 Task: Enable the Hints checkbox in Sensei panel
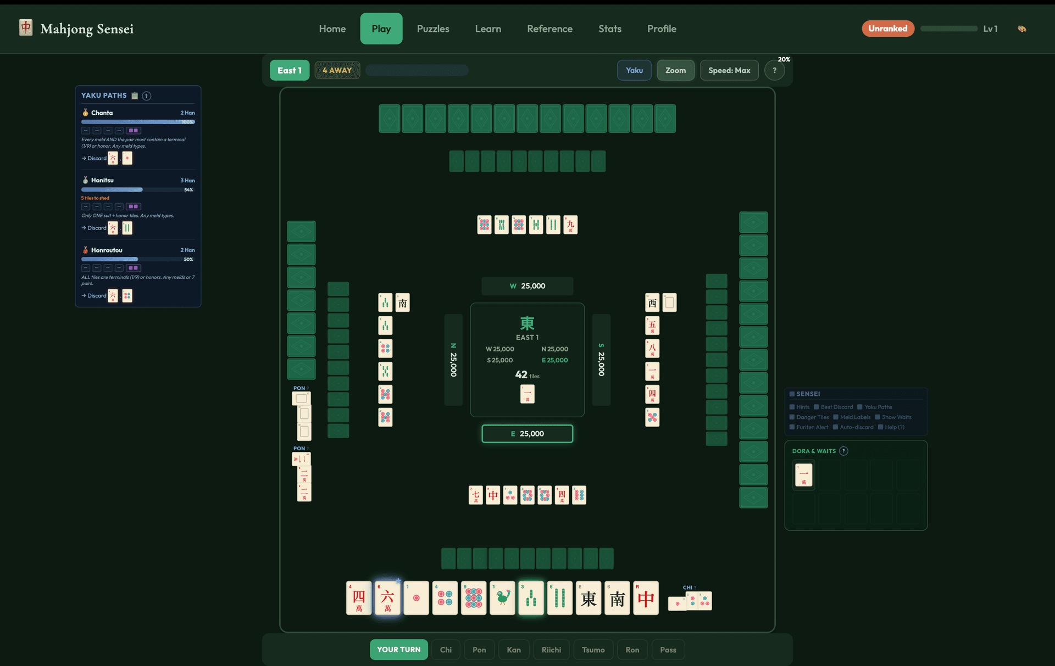pyautogui.click(x=793, y=407)
